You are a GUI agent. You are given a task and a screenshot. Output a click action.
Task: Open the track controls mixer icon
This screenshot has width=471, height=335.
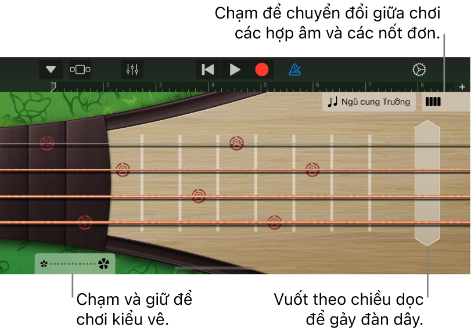click(x=132, y=70)
